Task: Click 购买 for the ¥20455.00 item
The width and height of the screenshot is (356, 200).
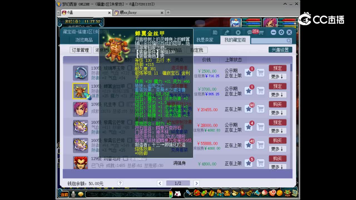Action: (x=278, y=104)
